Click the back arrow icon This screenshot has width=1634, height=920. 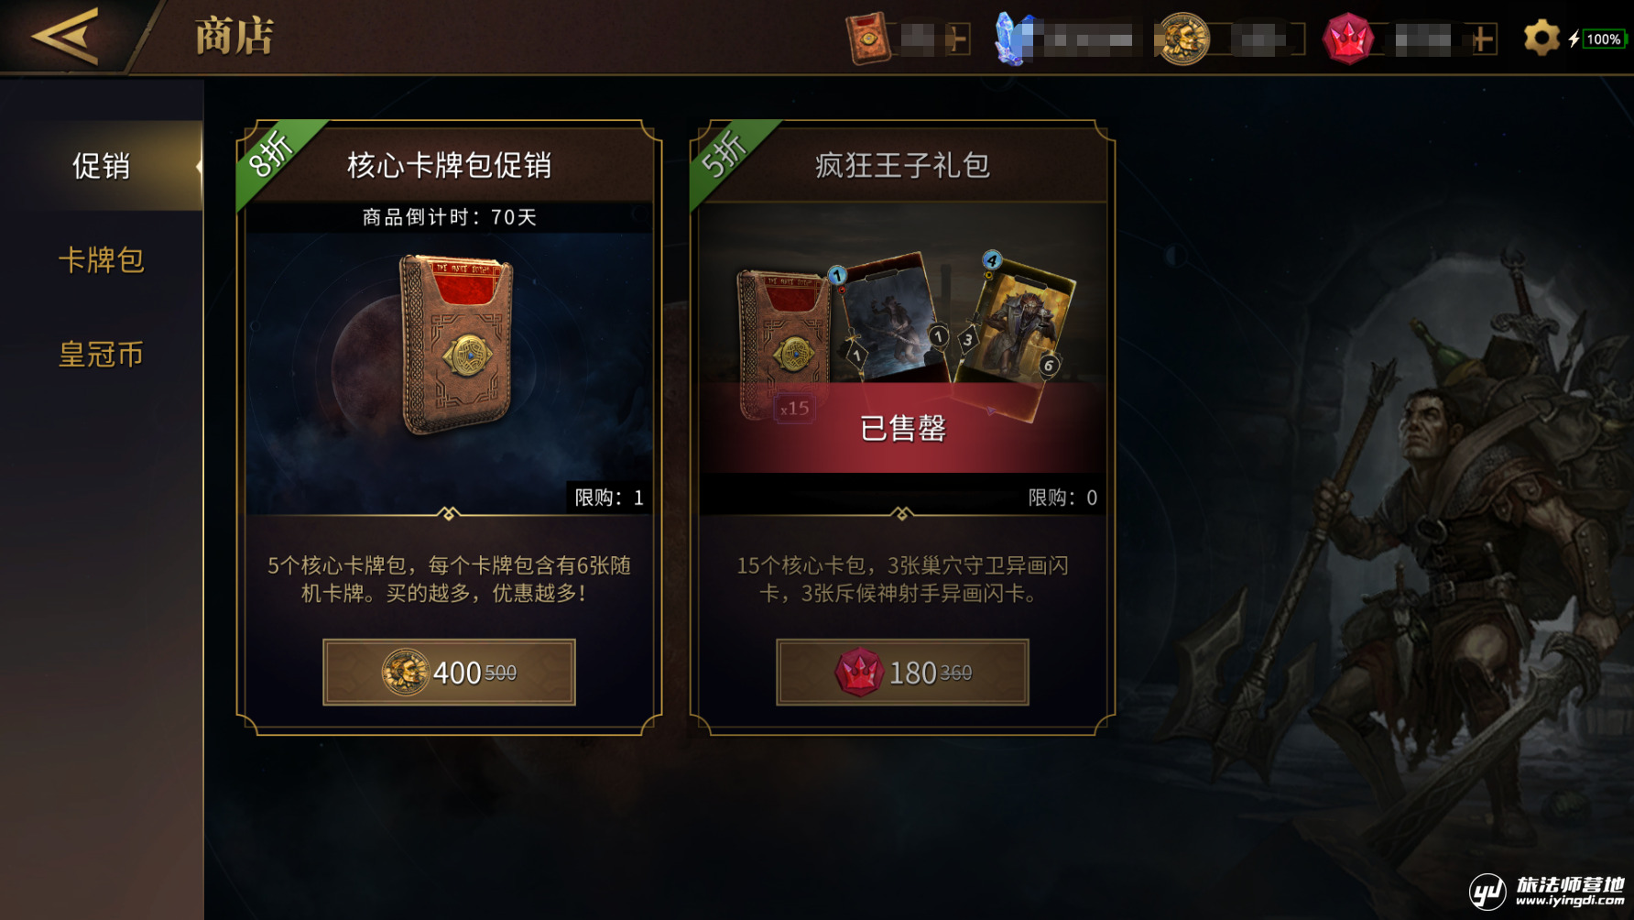[x=65, y=37]
